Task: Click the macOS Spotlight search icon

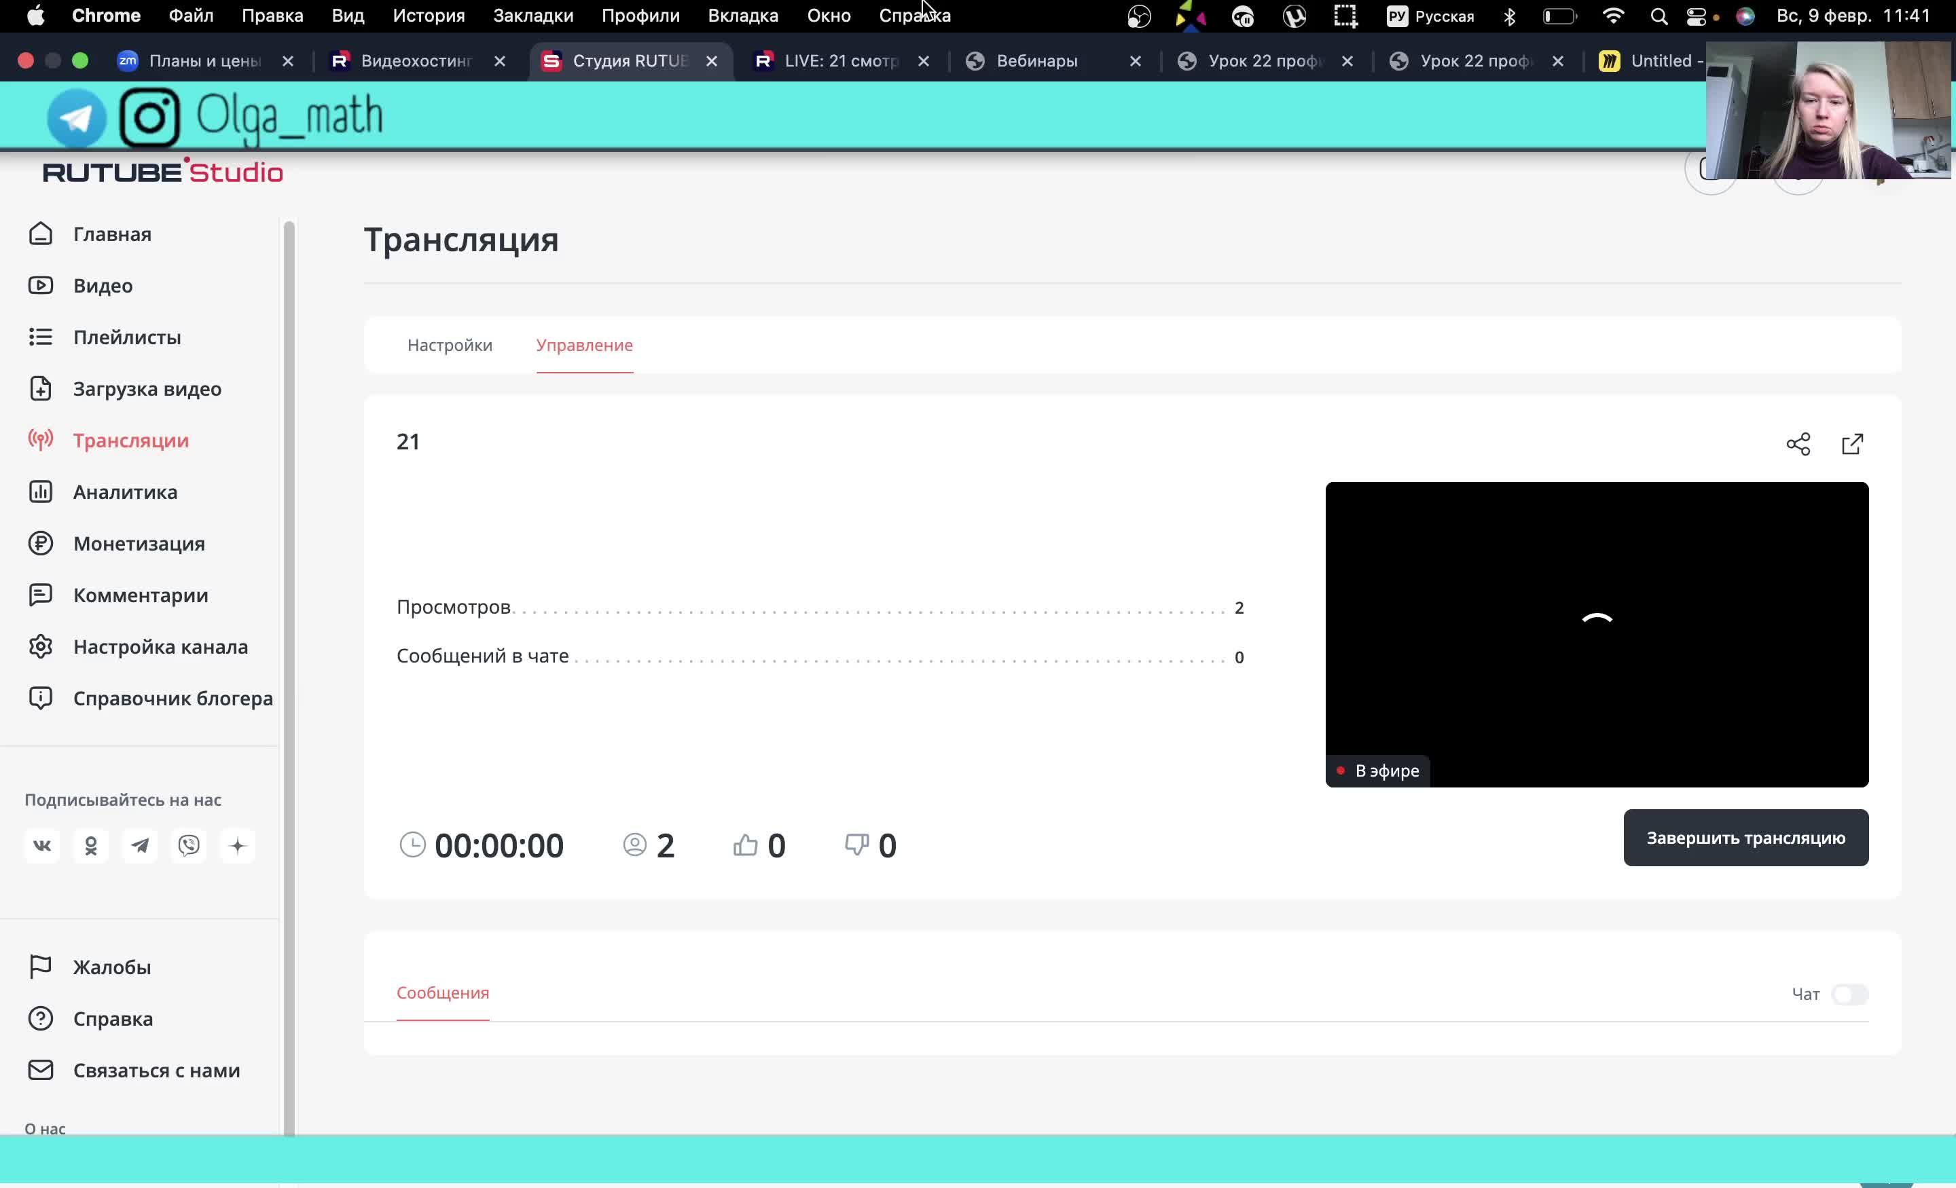Action: (1659, 17)
